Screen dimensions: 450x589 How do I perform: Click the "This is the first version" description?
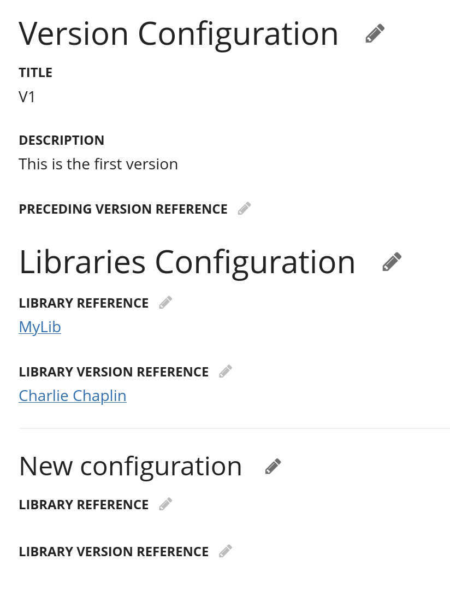(x=98, y=164)
